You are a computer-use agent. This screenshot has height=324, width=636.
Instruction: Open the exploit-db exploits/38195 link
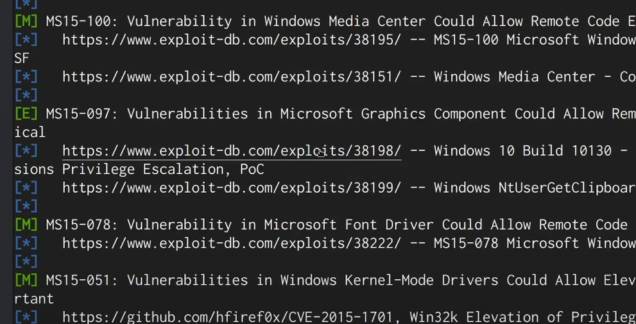point(232,40)
